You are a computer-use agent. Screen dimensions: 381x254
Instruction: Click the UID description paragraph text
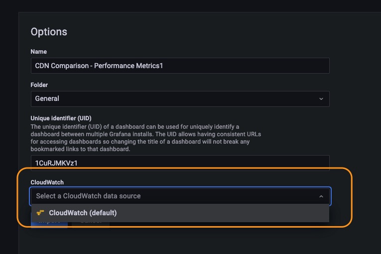tap(146, 138)
